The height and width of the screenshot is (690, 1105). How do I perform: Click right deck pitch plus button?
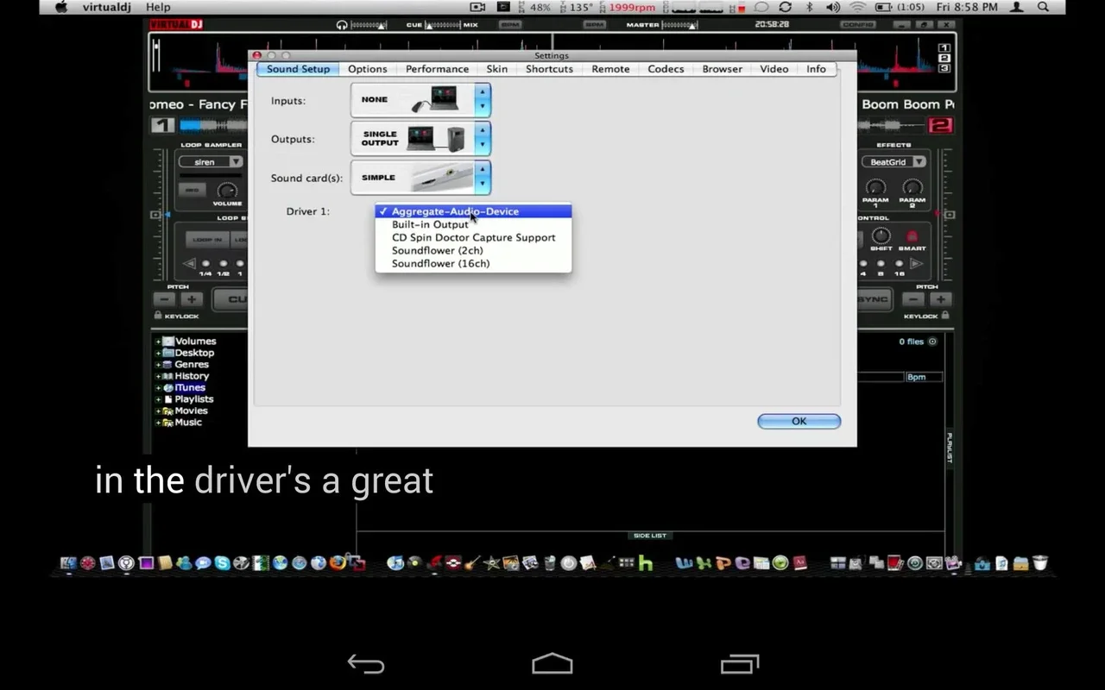click(941, 299)
